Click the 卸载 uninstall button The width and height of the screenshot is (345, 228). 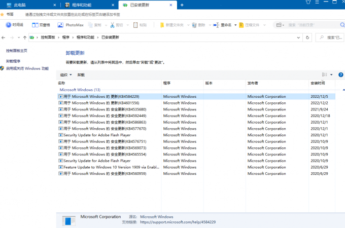coord(81,74)
